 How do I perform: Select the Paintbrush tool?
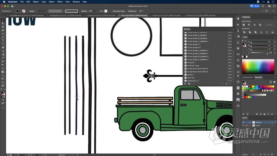pos(3,37)
